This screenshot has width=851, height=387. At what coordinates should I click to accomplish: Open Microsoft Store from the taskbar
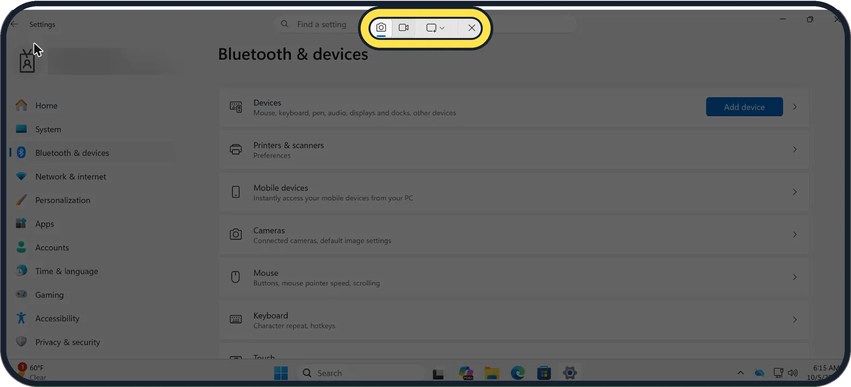(x=544, y=373)
